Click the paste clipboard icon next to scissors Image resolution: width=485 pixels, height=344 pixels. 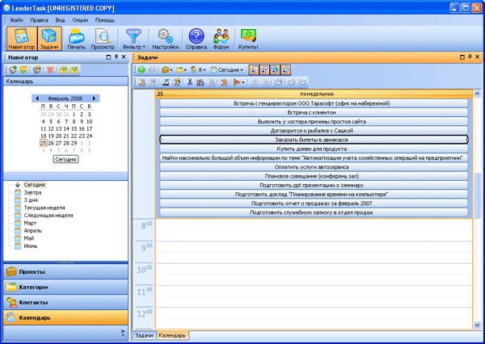[x=200, y=82]
